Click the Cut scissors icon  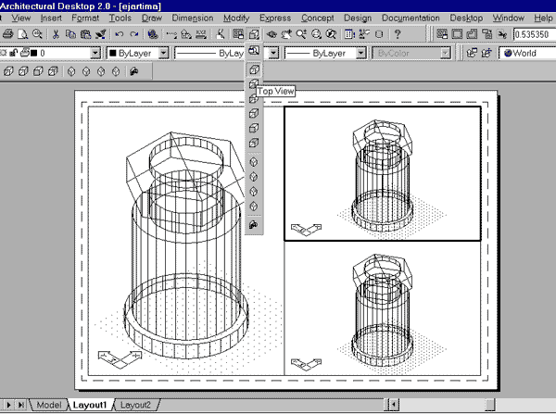pyautogui.click(x=57, y=34)
